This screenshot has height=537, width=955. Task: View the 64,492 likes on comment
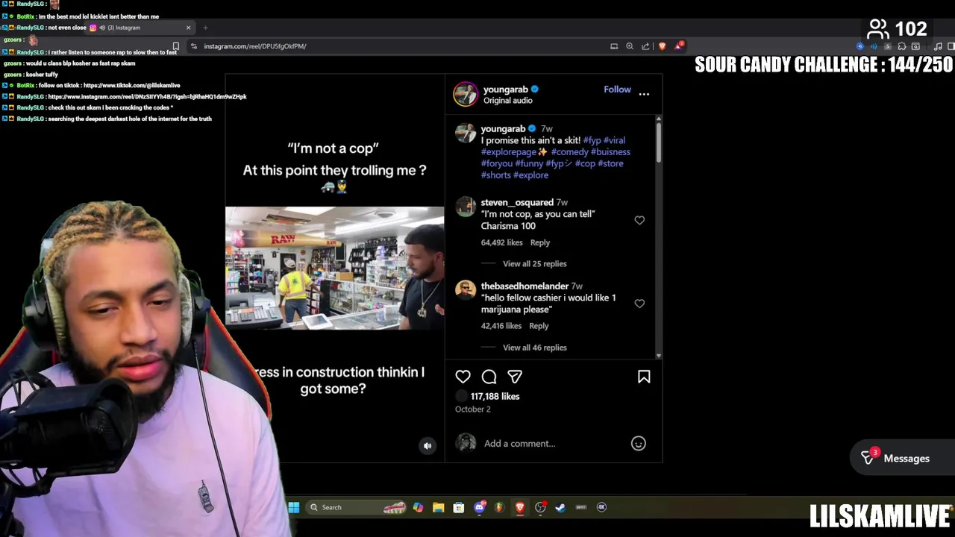click(x=501, y=242)
